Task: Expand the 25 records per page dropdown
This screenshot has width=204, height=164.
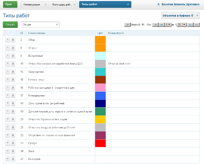Action: pyautogui.click(x=184, y=25)
